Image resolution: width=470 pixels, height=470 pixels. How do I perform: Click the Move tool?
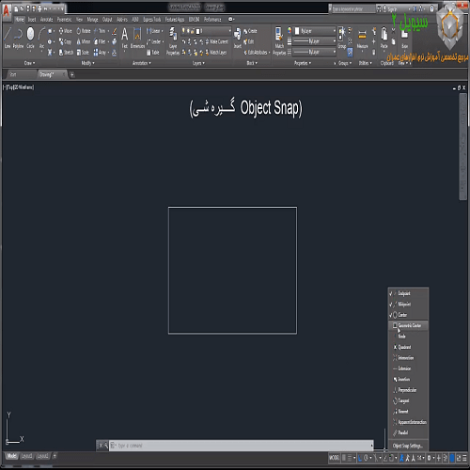[x=66, y=31]
